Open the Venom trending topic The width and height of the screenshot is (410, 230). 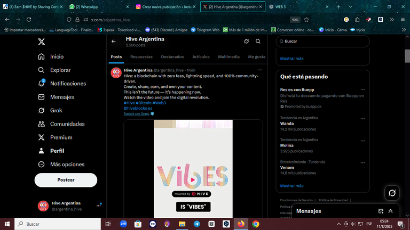pyautogui.click(x=287, y=167)
